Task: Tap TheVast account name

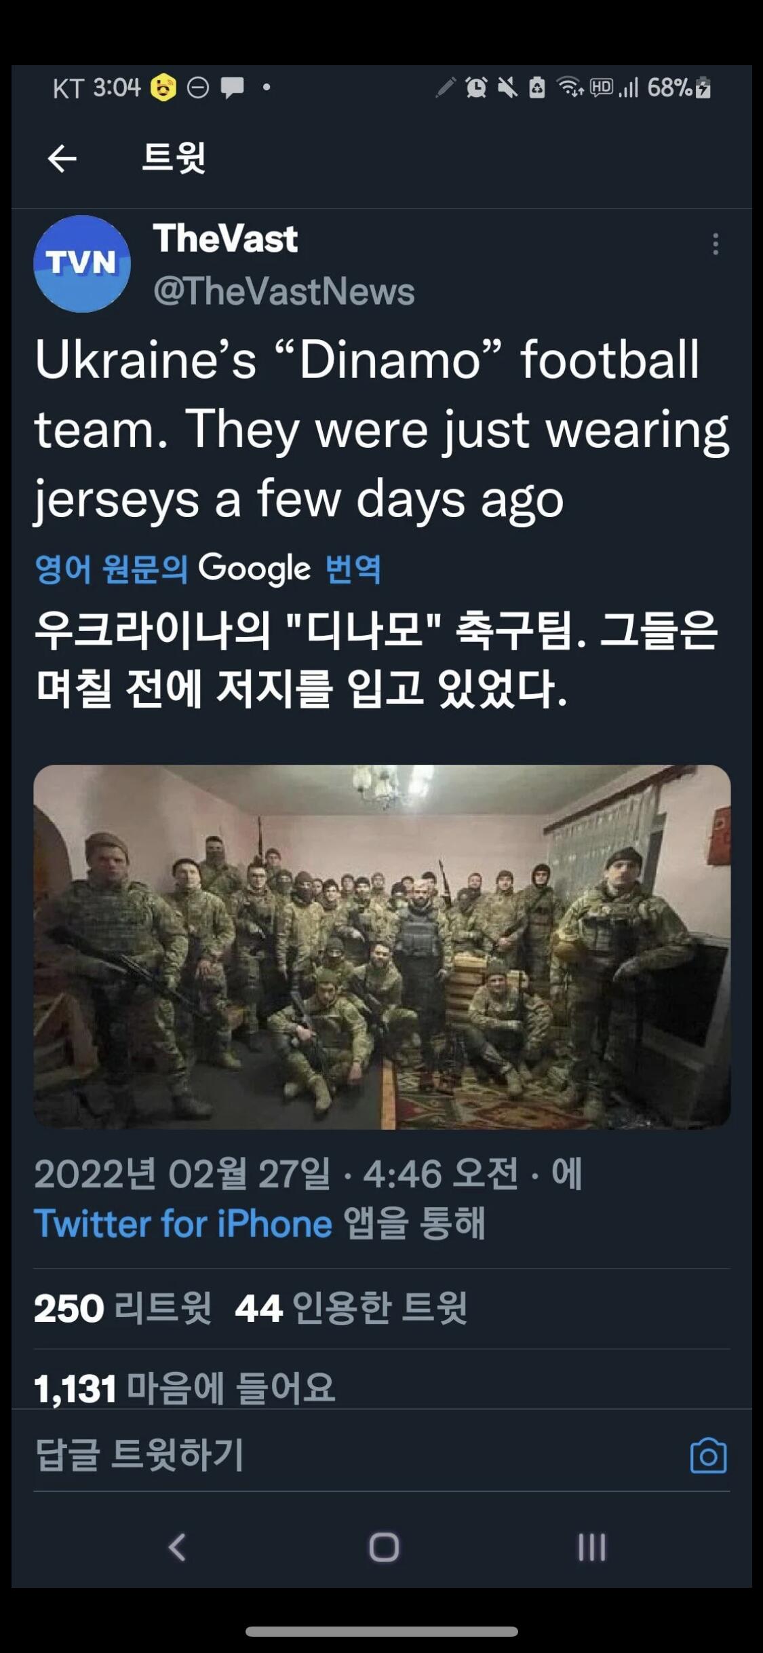Action: coord(225,239)
